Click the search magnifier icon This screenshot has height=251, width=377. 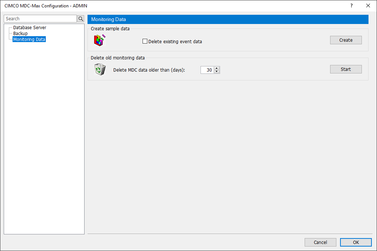[x=81, y=19]
